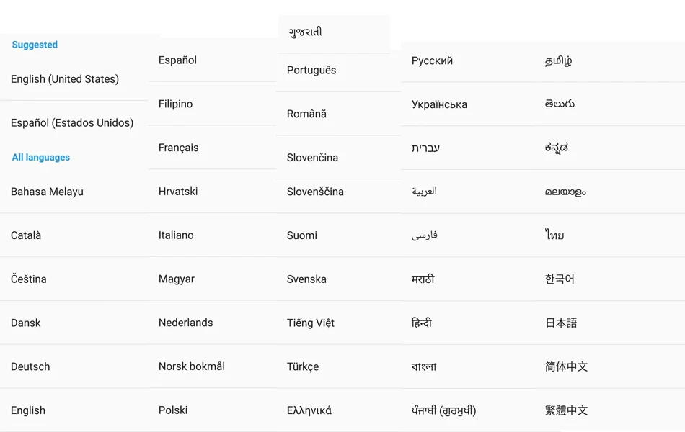Pick Català from the language list
The width and height of the screenshot is (685, 432).
pyautogui.click(x=26, y=235)
